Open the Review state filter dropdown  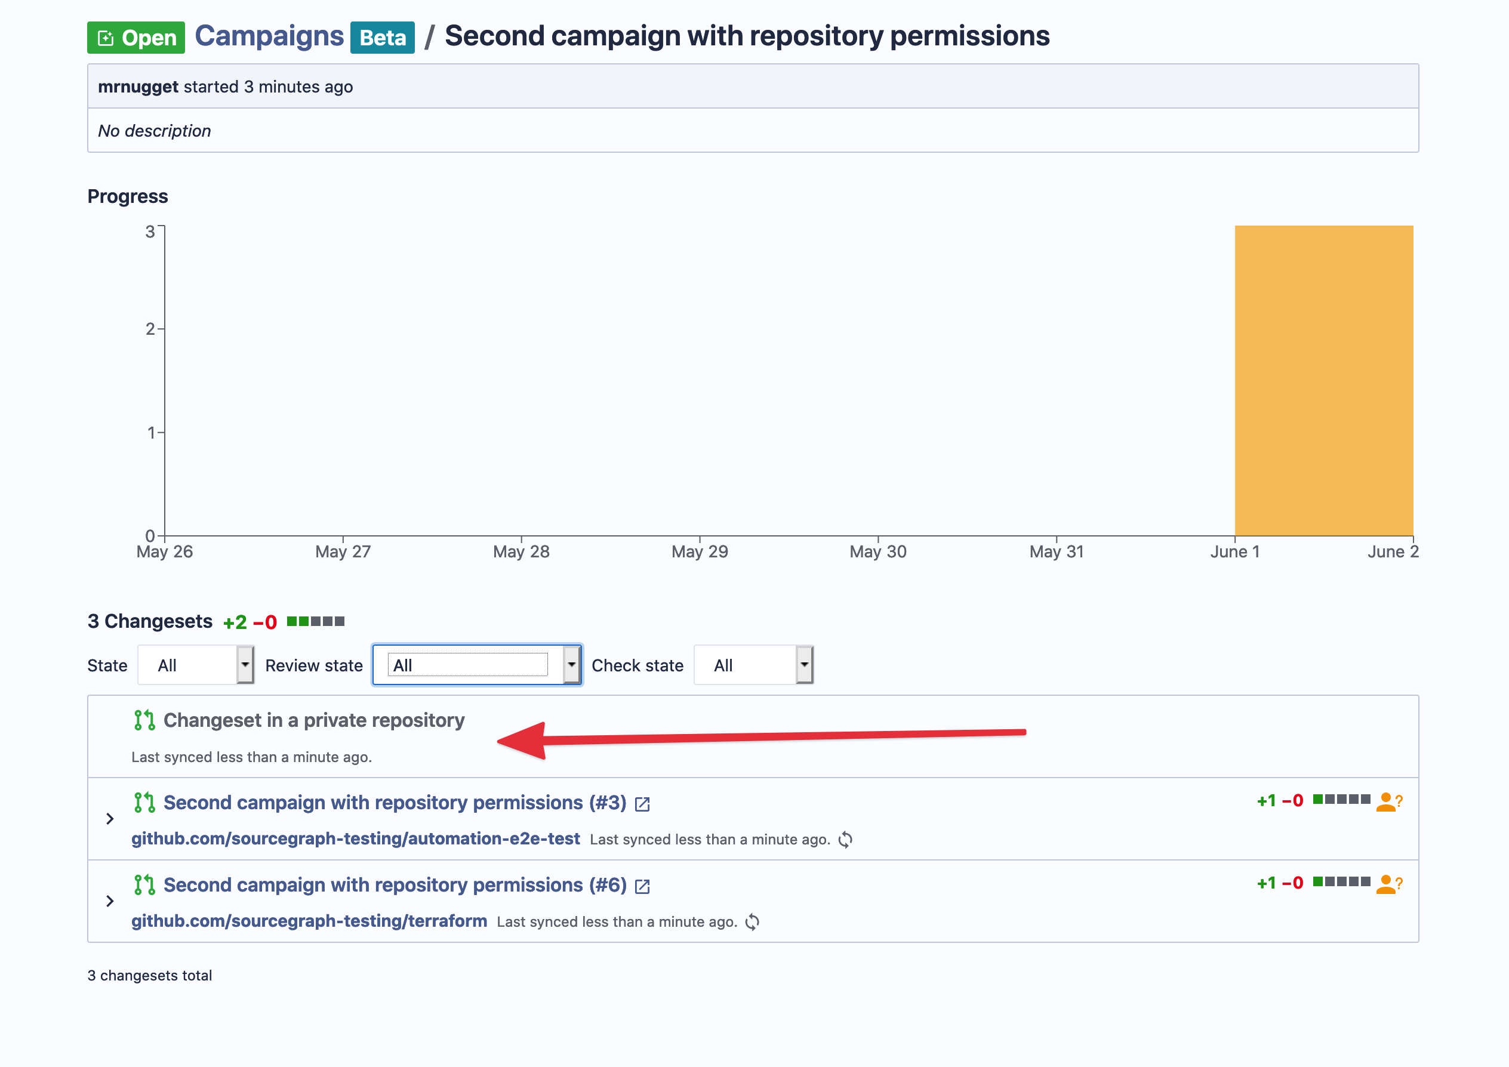click(x=477, y=665)
